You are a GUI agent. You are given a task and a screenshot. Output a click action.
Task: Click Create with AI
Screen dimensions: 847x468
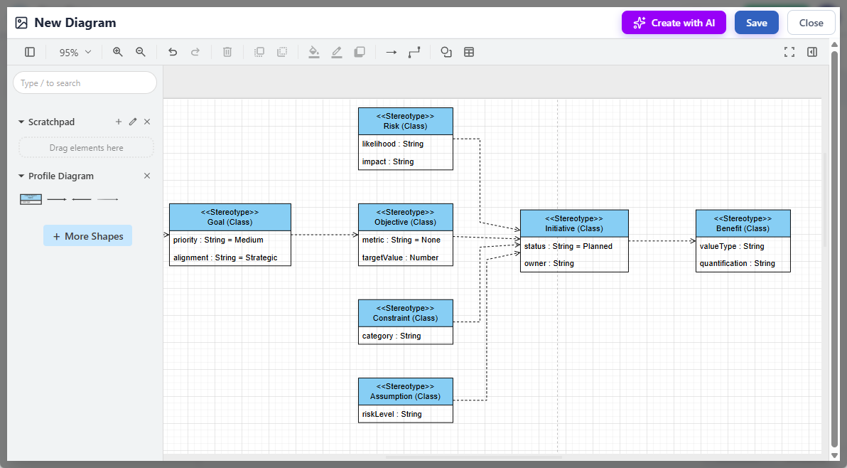pos(673,22)
